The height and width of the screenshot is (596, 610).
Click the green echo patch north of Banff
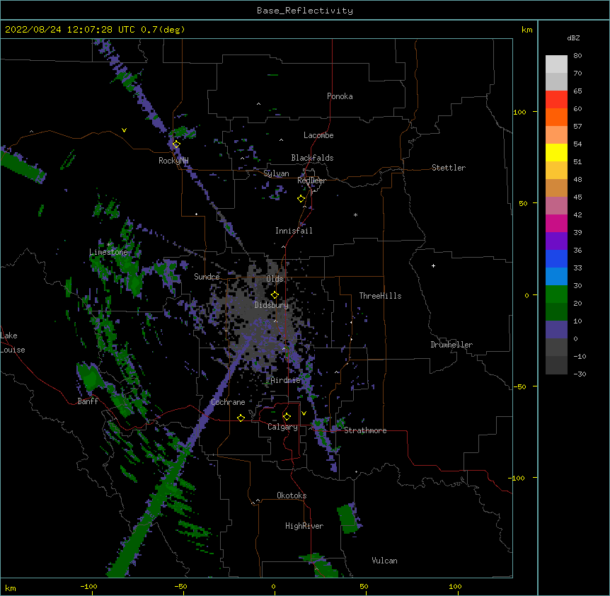(90, 377)
